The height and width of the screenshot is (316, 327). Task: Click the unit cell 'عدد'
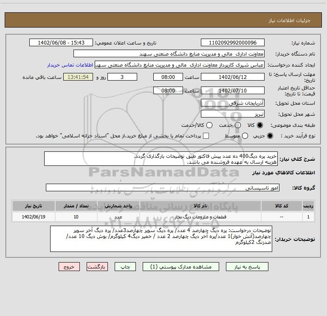click(118, 217)
